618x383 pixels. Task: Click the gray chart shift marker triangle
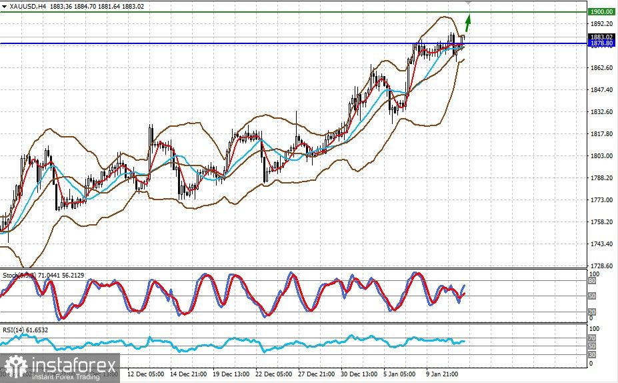[x=468, y=3]
